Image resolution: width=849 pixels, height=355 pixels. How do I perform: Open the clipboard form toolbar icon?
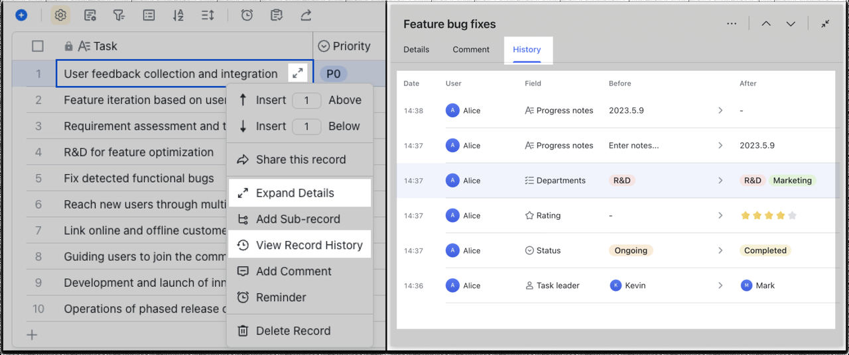pos(277,15)
